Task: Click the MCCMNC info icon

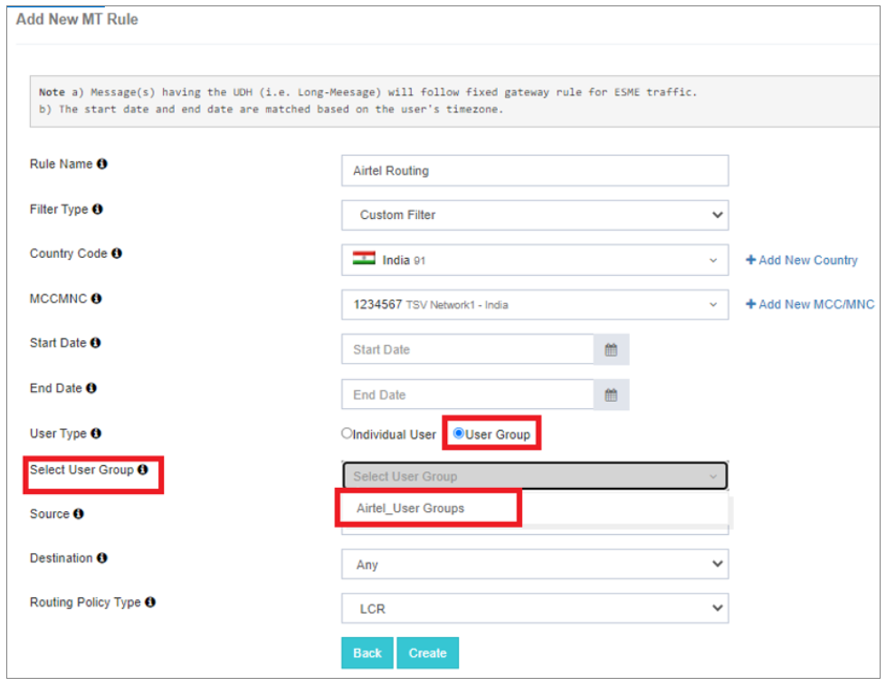Action: [97, 299]
